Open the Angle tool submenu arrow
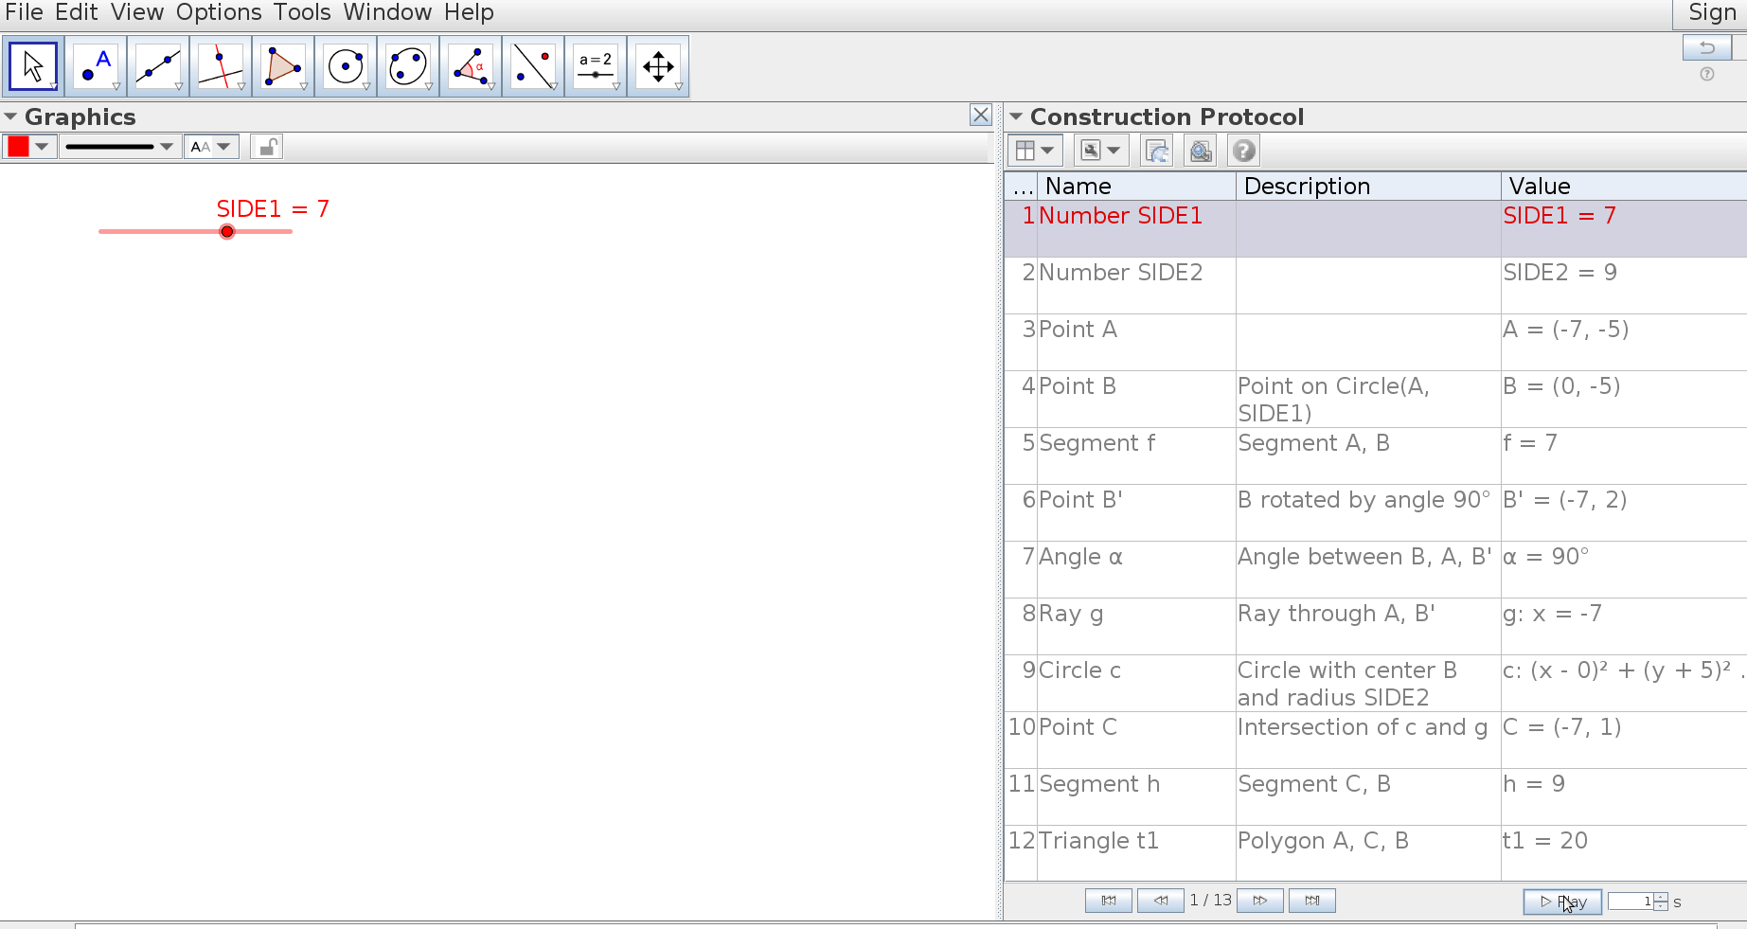1747x929 pixels. pos(491,87)
